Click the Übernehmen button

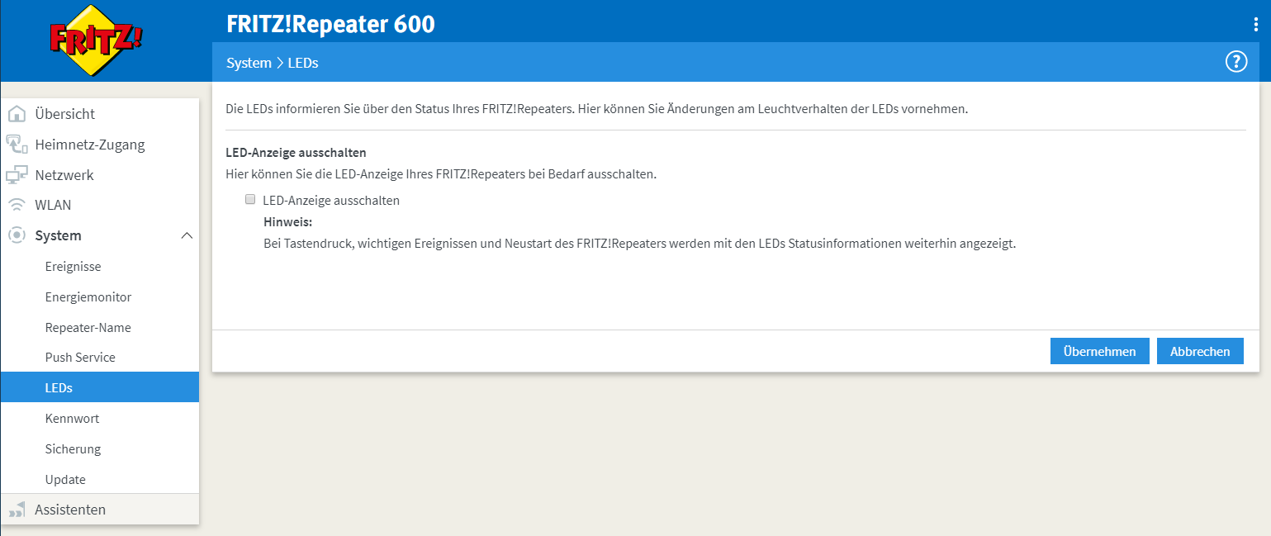[x=1099, y=351]
